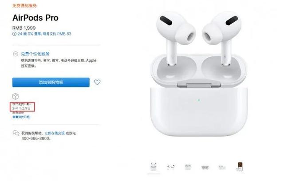Open the 免费个性化服务 link
284x181 pixels.
35,54
